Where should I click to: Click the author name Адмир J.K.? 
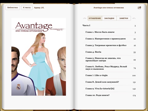[39, 8]
